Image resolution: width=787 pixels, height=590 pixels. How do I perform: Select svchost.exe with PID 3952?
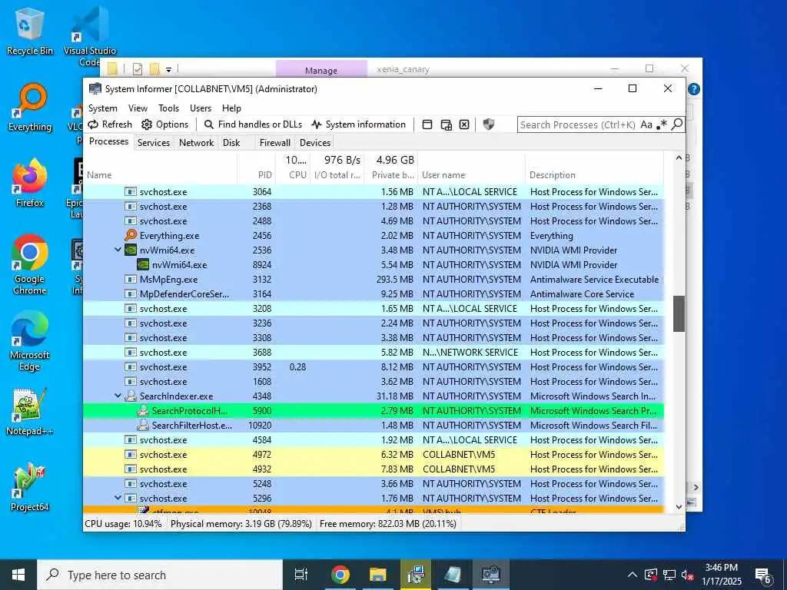point(374,366)
